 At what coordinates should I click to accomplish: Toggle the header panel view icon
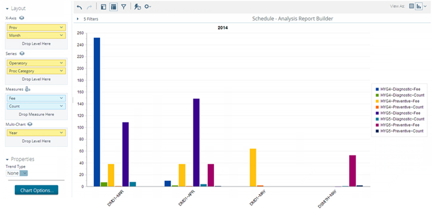[x=113, y=7]
